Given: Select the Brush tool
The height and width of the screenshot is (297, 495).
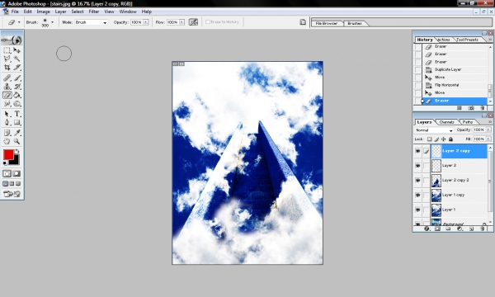Looking at the screenshot, I should click(x=16, y=78).
